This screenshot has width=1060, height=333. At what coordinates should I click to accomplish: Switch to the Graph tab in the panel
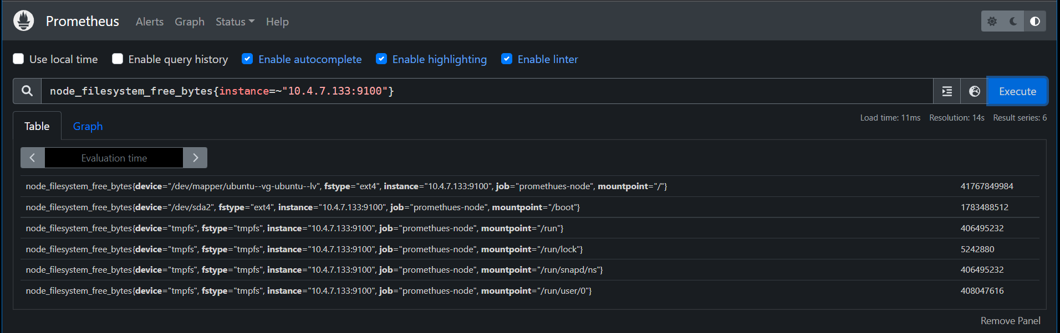(88, 126)
